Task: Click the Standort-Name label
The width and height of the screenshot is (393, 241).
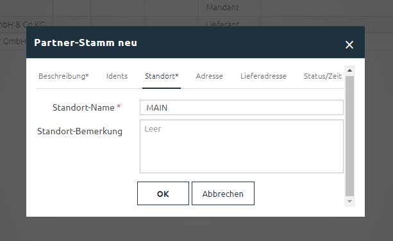Action: click(x=87, y=107)
